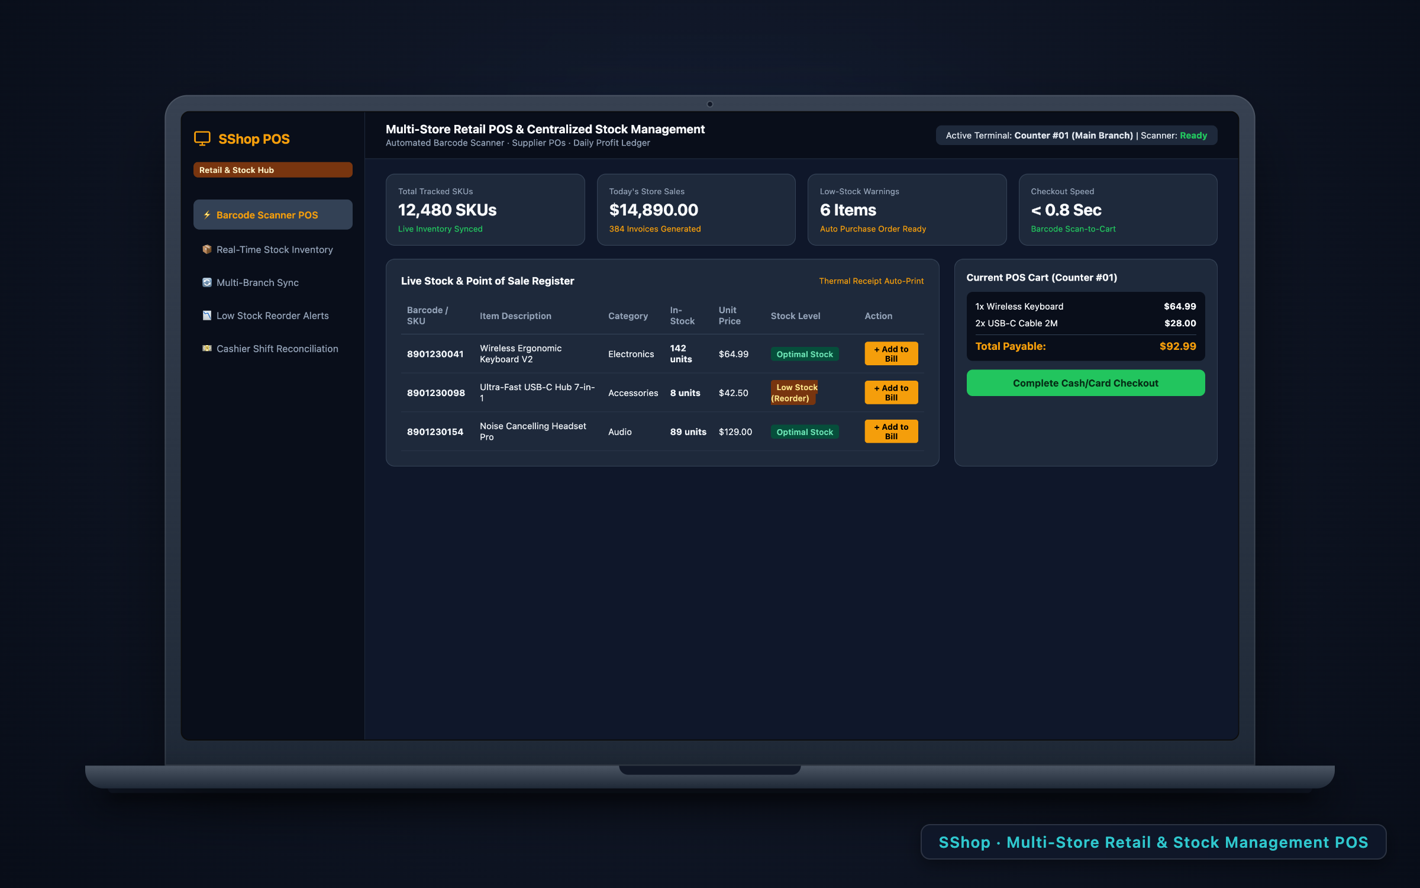
Task: Add Noise Cancelling Headset Pro to bill
Action: point(891,432)
